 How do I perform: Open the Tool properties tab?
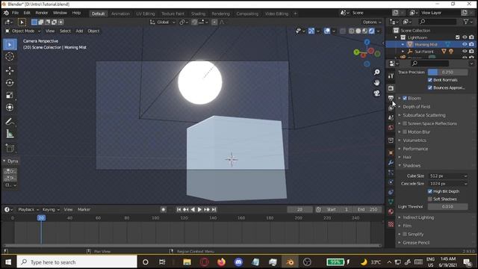(x=391, y=75)
